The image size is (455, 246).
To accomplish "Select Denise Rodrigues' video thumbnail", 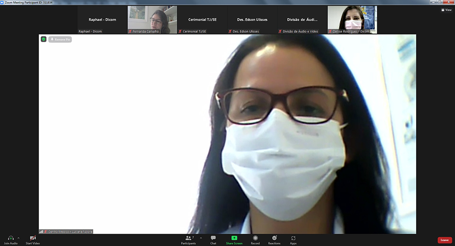I will click(352, 19).
